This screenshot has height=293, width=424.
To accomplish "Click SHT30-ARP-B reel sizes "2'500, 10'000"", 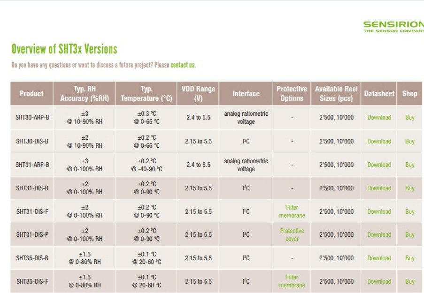I will 336,118.
